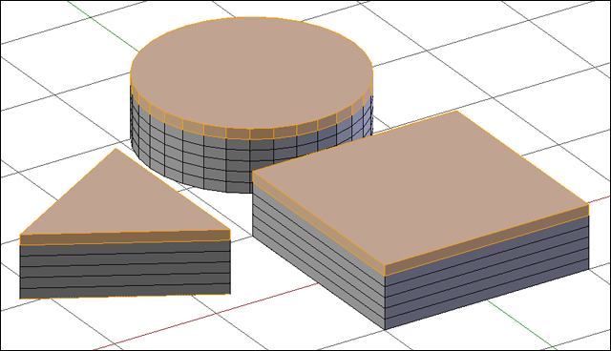Select the highlighted top band on box left side
611x351 pixels.
tap(319, 224)
